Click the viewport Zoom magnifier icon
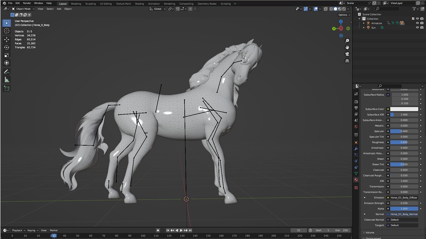Screen dimensions: 426x239 click(347, 41)
